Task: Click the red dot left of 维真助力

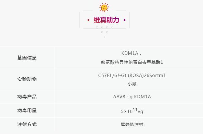Action: click(x=88, y=20)
